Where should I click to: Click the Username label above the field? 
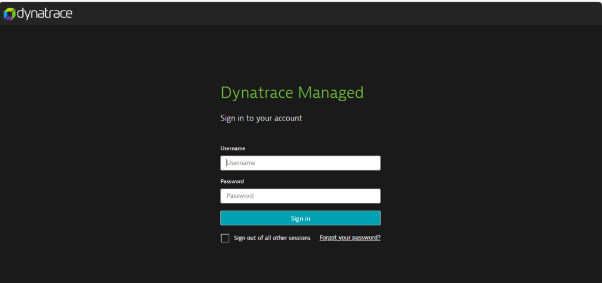(x=233, y=148)
